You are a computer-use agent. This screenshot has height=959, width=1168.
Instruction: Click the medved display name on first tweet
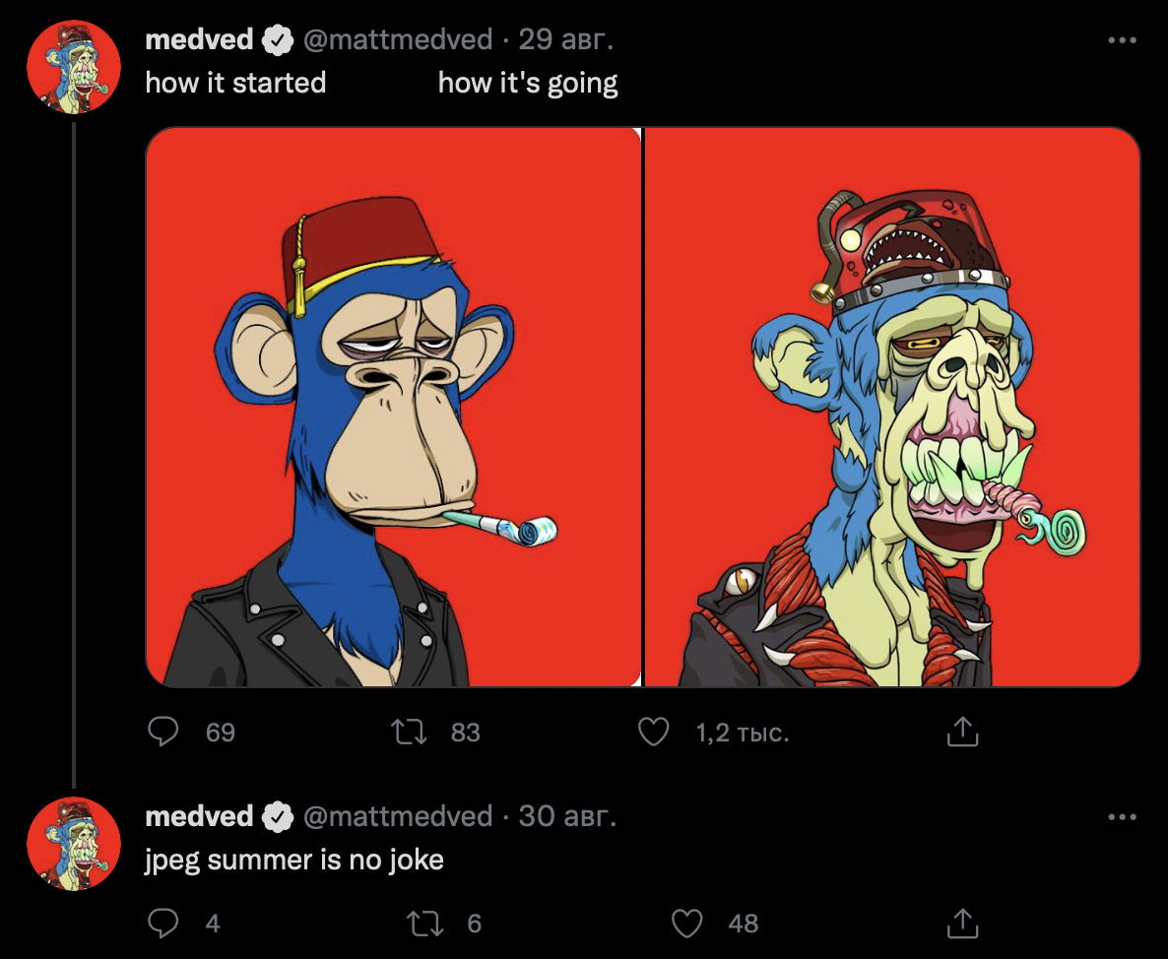[x=199, y=39]
